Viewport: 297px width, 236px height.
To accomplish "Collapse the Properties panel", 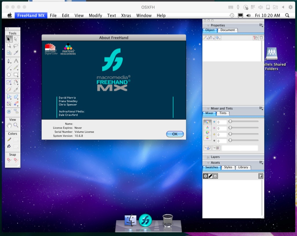I will pos(208,26).
